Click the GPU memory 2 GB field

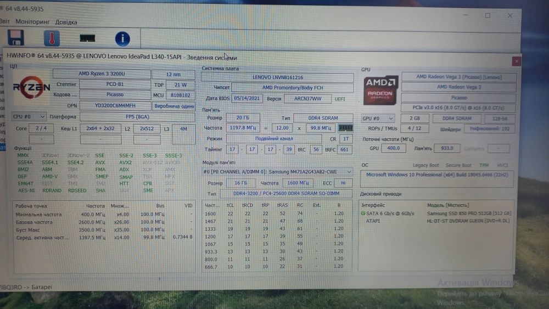coord(414,119)
